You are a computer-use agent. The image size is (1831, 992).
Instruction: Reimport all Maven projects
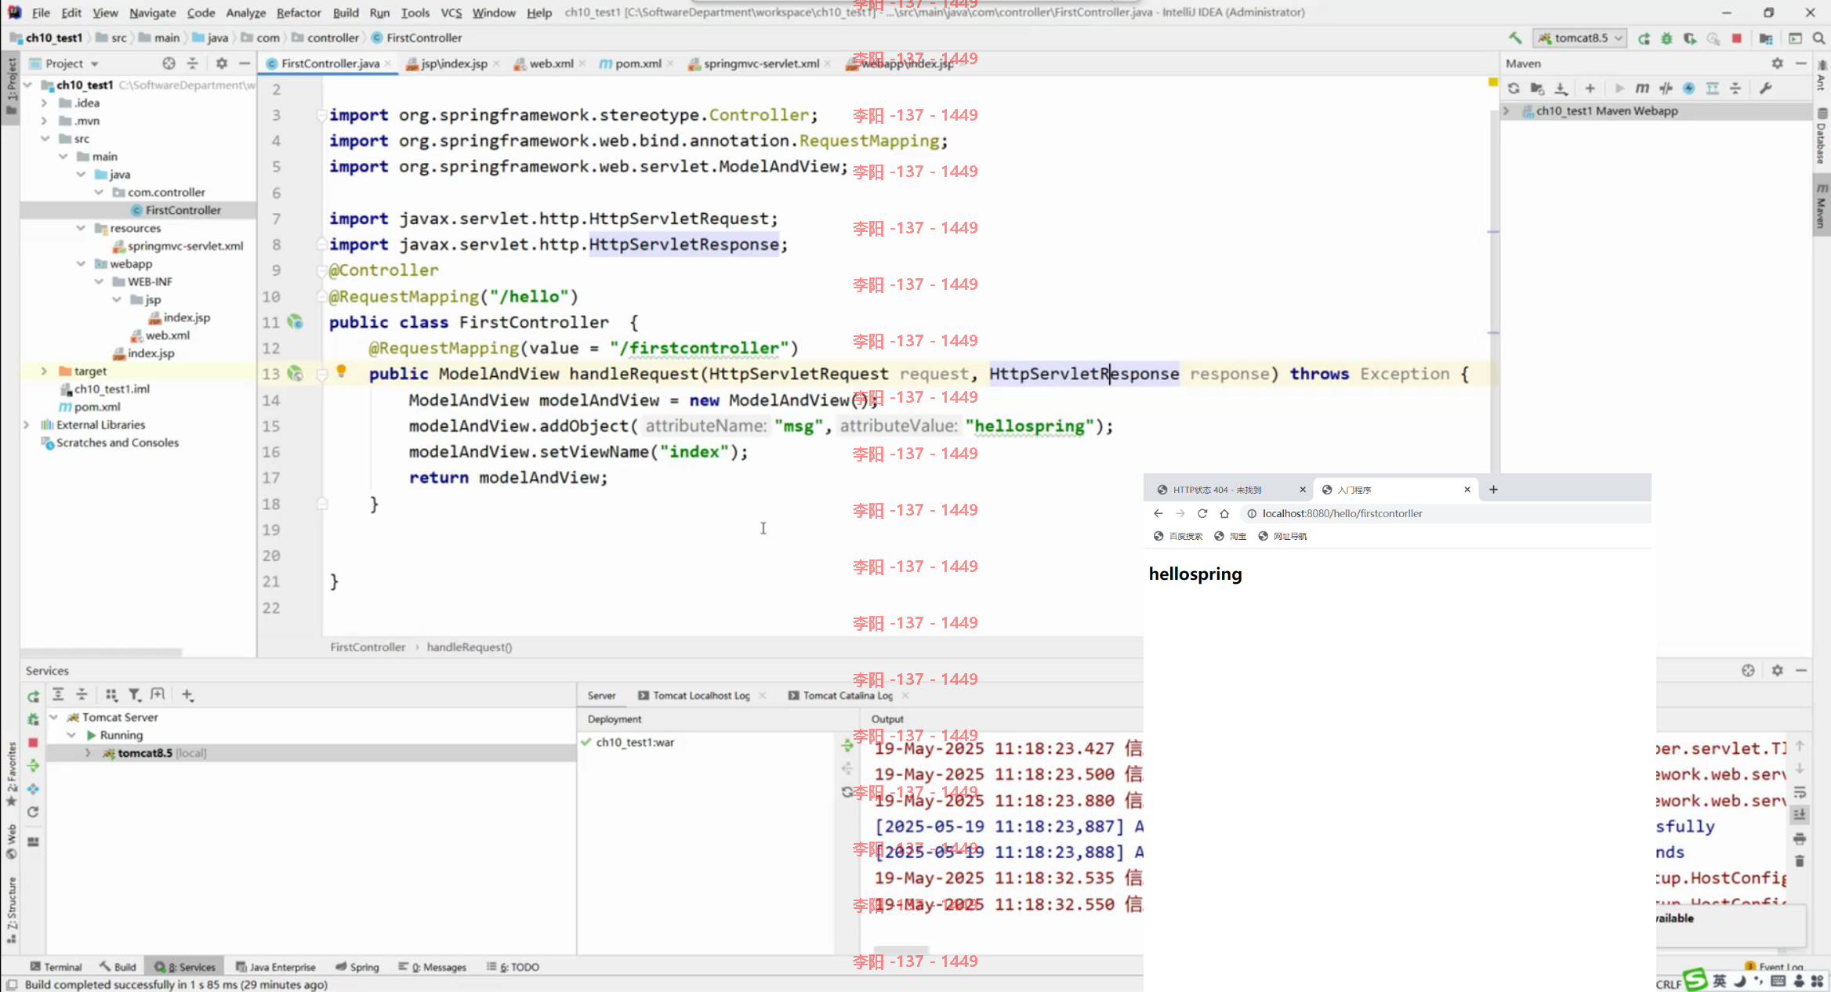click(1514, 89)
